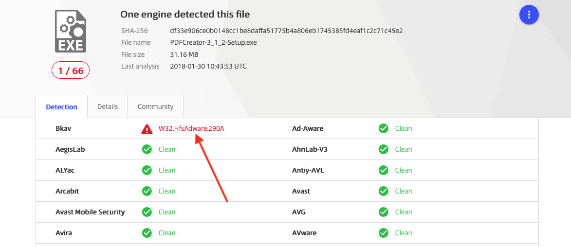Click the PDFCreator-3_1_2-Setup.exe file name
The image size is (571, 247).
pos(213,42)
